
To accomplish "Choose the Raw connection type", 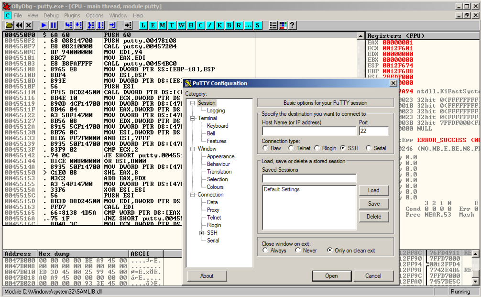I will (265, 148).
